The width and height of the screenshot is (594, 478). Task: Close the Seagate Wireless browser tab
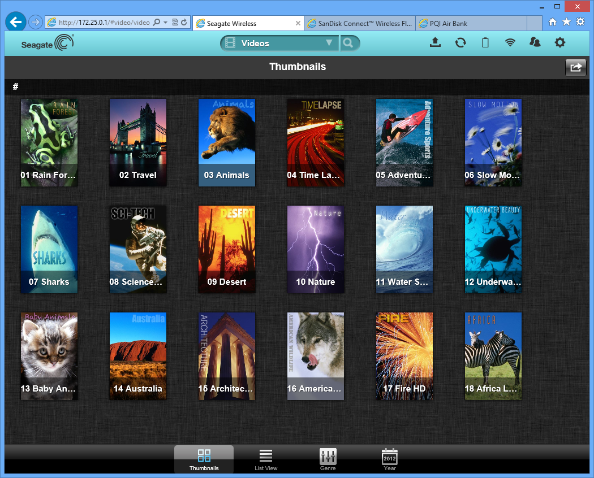298,24
